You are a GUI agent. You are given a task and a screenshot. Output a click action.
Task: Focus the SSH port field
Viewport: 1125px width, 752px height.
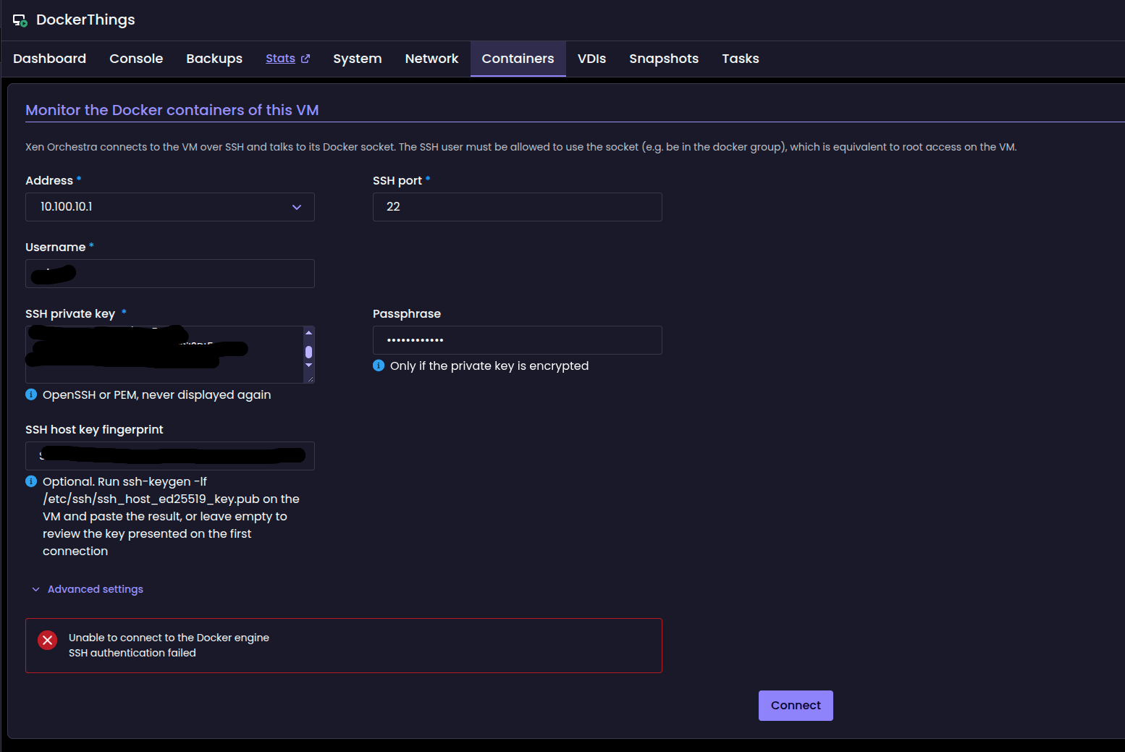518,207
